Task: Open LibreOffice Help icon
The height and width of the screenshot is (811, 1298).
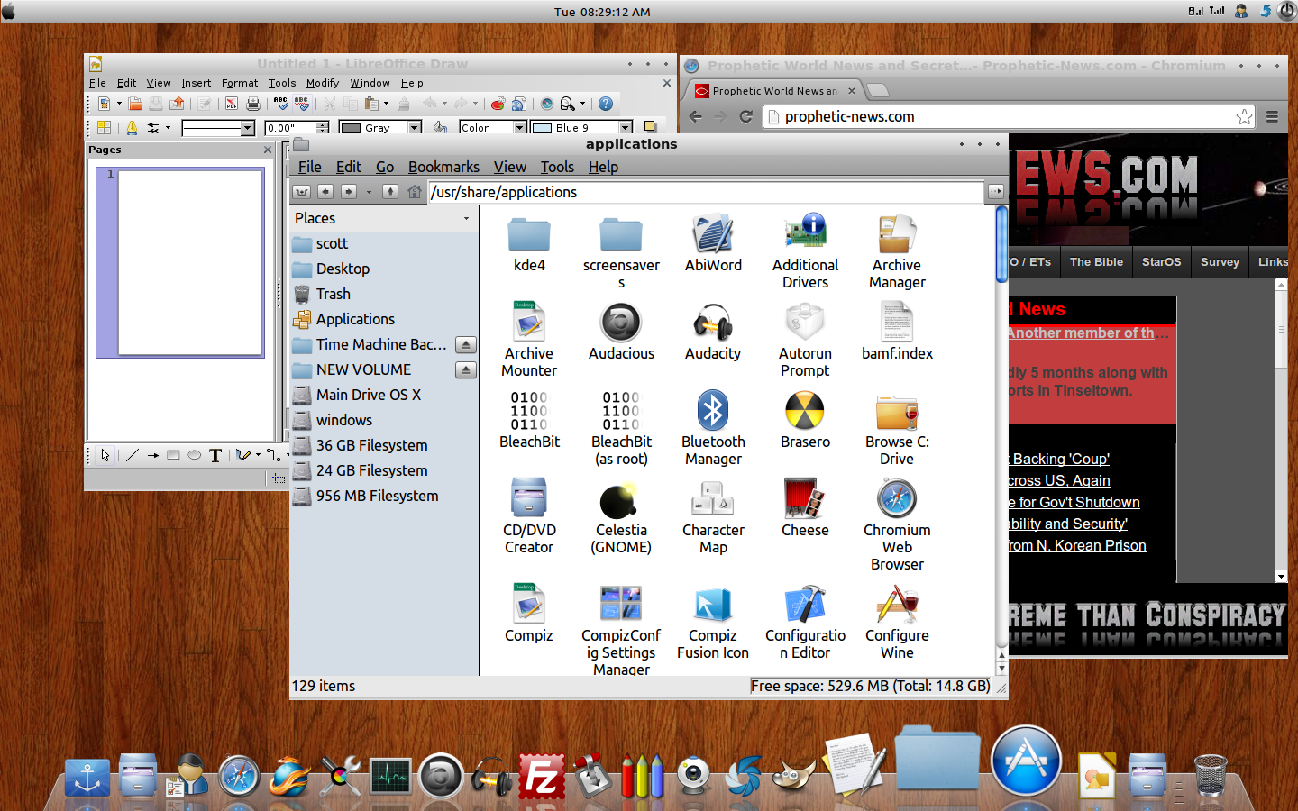Action: pyautogui.click(x=606, y=104)
